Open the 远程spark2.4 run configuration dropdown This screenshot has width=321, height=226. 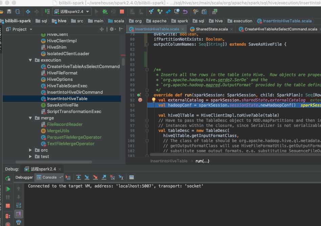72,12
